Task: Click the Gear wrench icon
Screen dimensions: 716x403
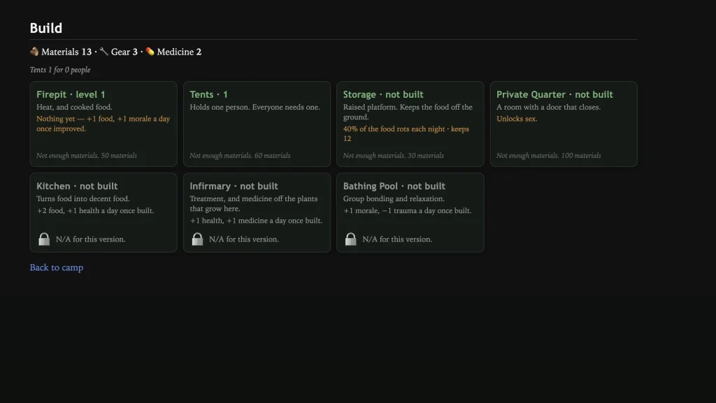Action: pos(104,52)
